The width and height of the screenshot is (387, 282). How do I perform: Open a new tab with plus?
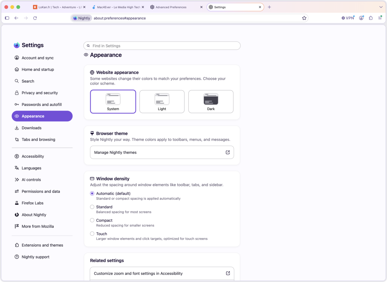tap(269, 7)
